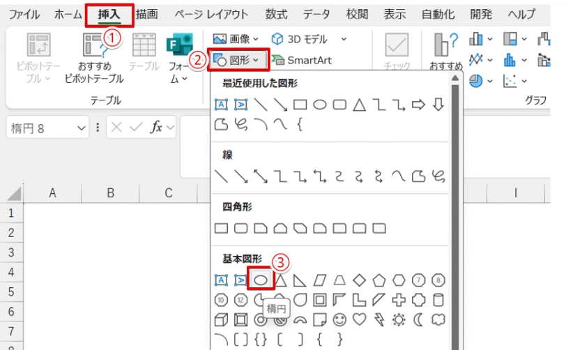Select the oval shape under 基本図形
This screenshot has width=566, height=350.
(261, 280)
